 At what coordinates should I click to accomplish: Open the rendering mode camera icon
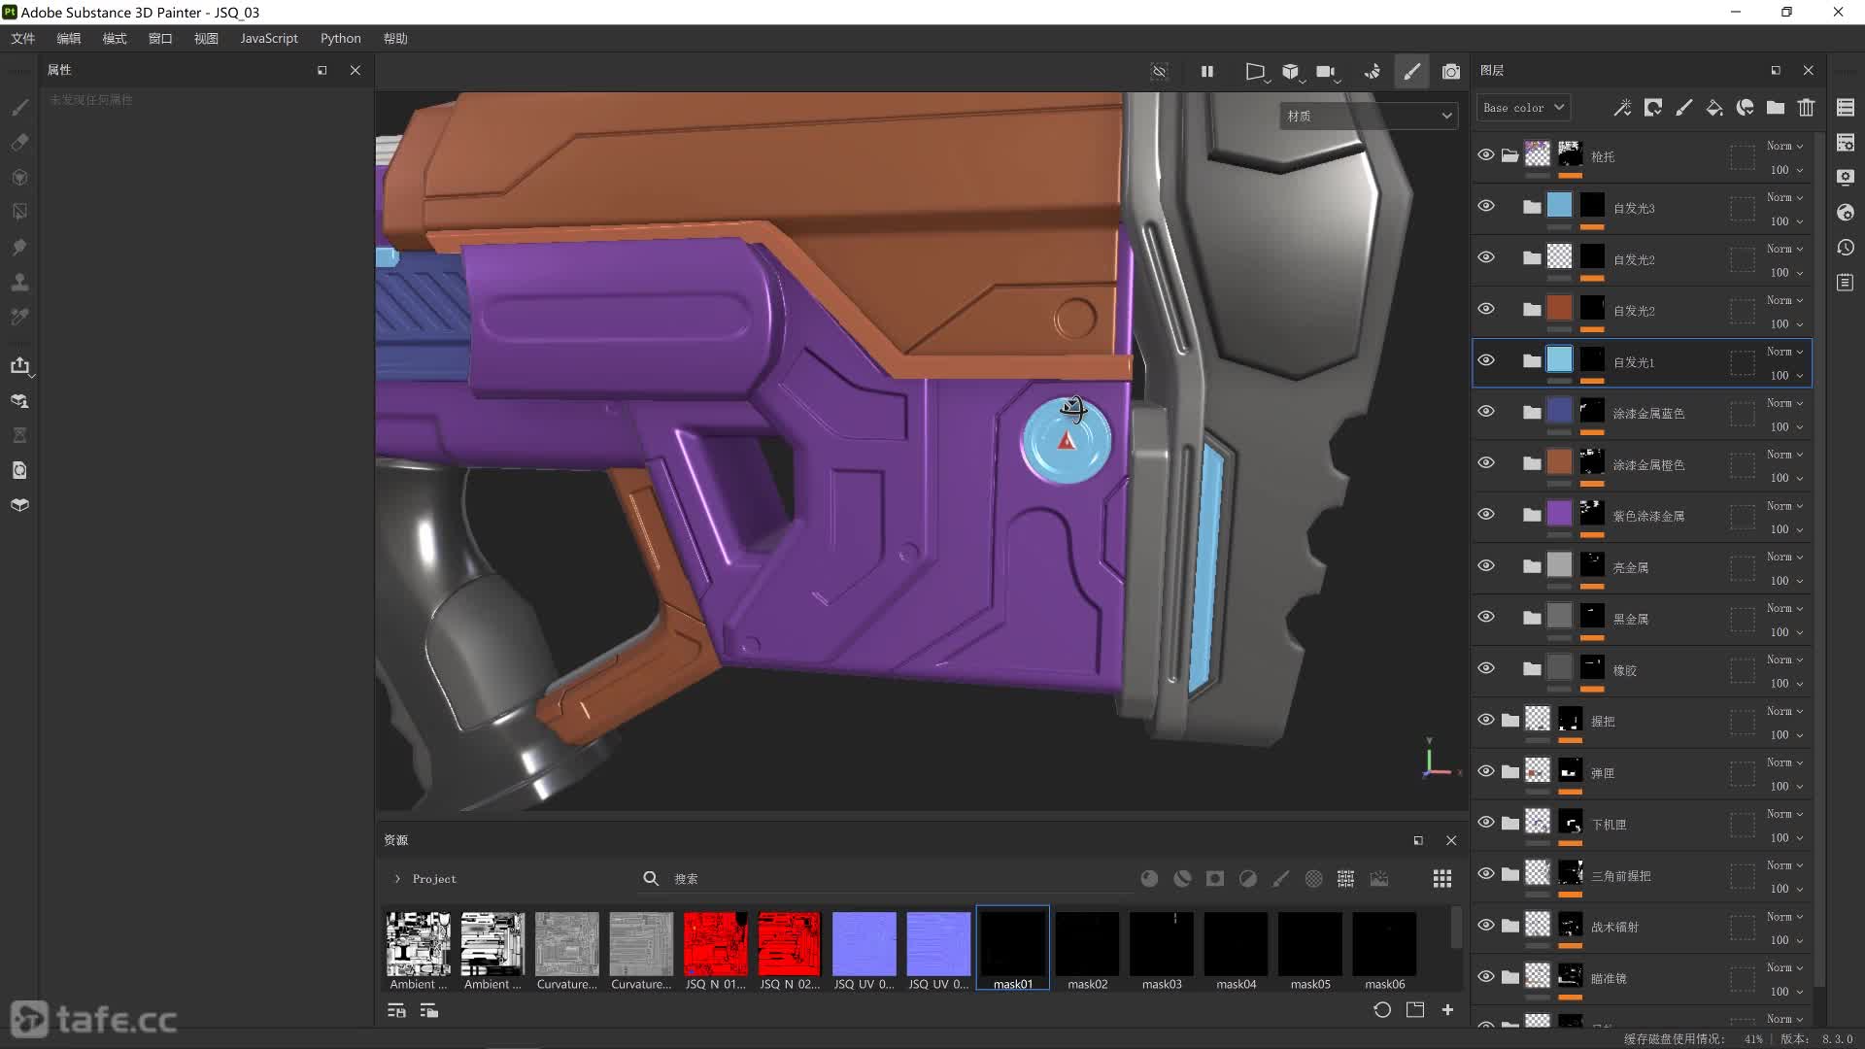point(1451,71)
